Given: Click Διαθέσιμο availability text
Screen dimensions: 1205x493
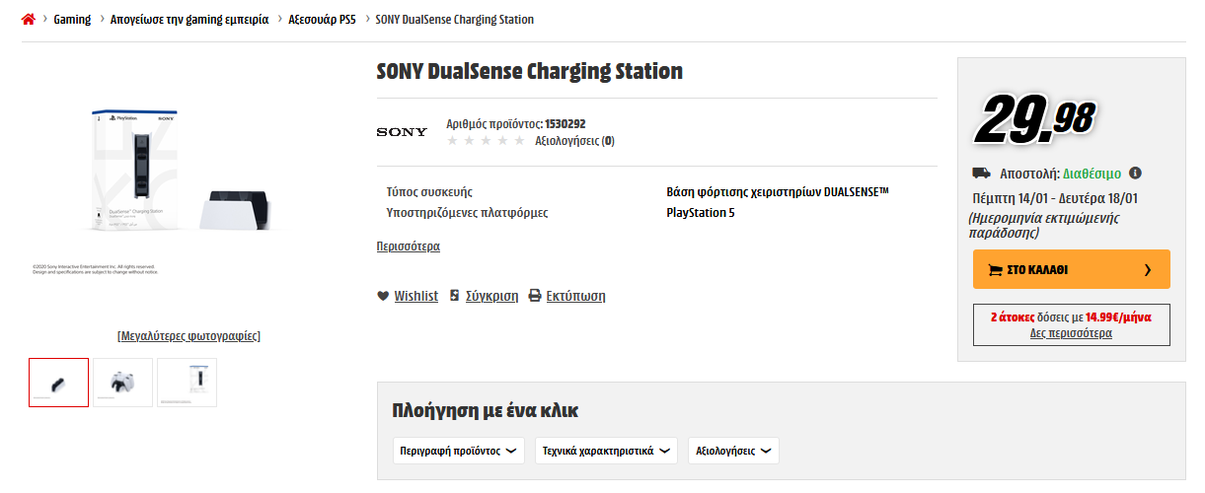Looking at the screenshot, I should (1092, 174).
